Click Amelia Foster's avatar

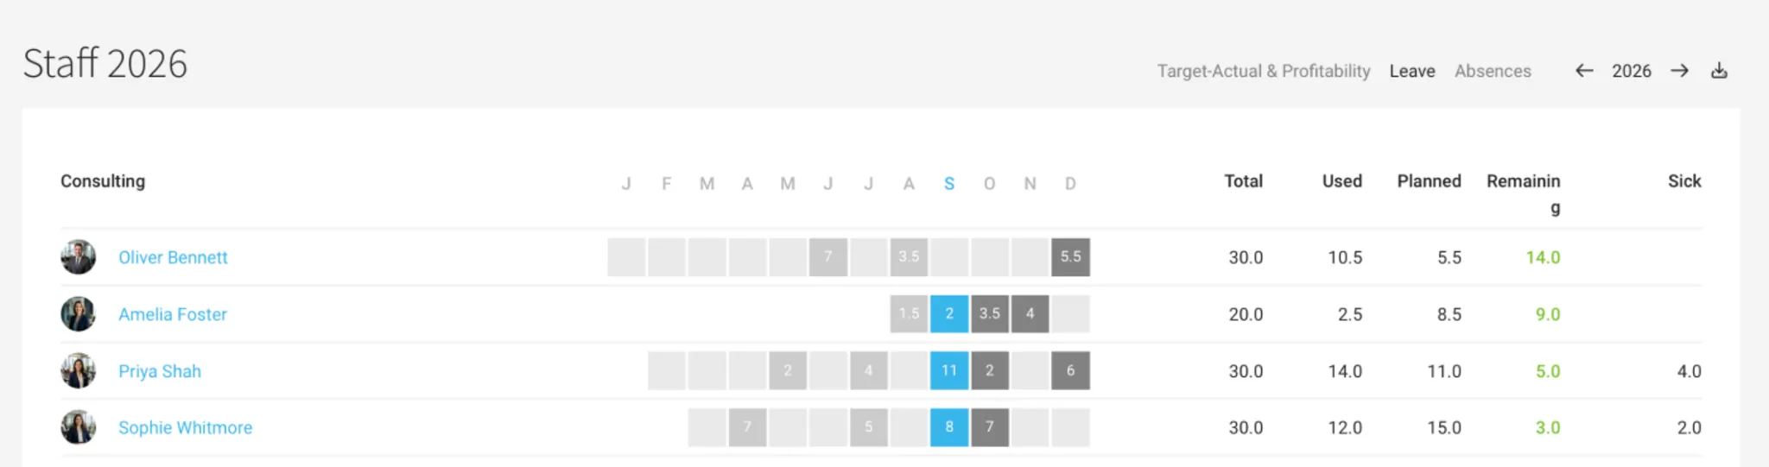[78, 314]
